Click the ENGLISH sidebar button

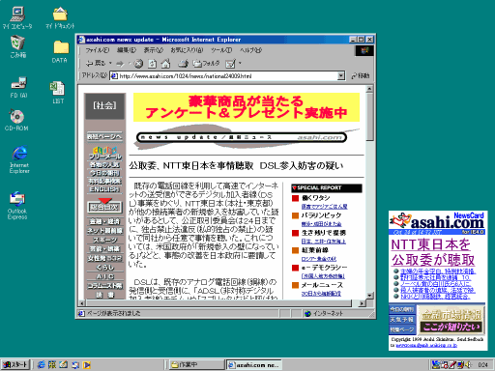click(x=105, y=189)
